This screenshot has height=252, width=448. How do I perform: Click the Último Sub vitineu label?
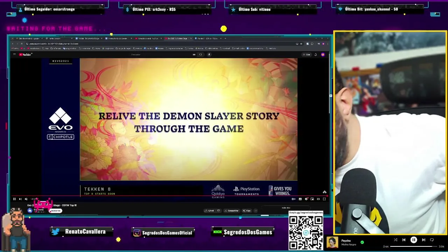point(254,9)
